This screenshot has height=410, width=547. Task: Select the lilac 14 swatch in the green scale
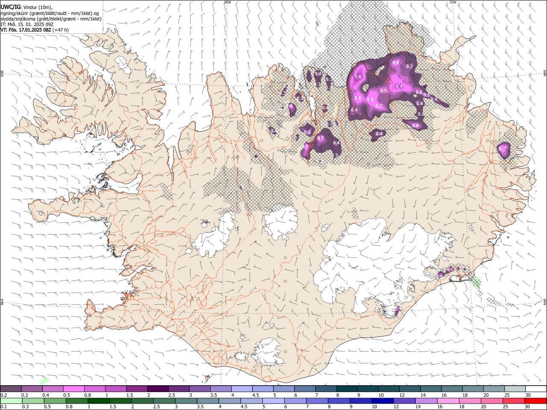click(x=426, y=401)
